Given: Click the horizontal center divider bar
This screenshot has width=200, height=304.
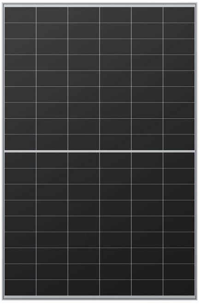Looking at the screenshot, I should tap(100, 151).
